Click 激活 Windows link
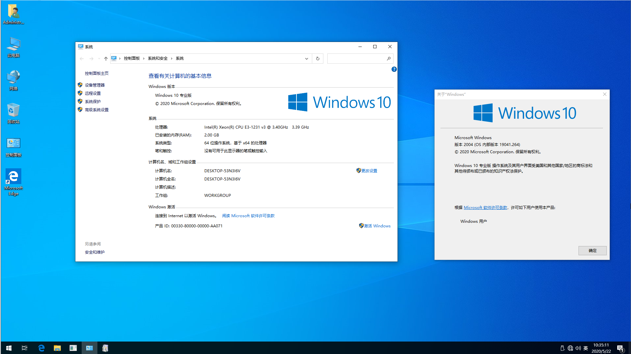631x354 pixels. tap(377, 226)
